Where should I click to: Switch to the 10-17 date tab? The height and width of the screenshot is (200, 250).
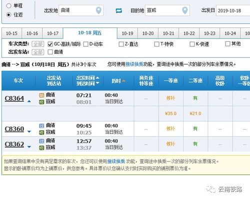(x=52, y=33)
